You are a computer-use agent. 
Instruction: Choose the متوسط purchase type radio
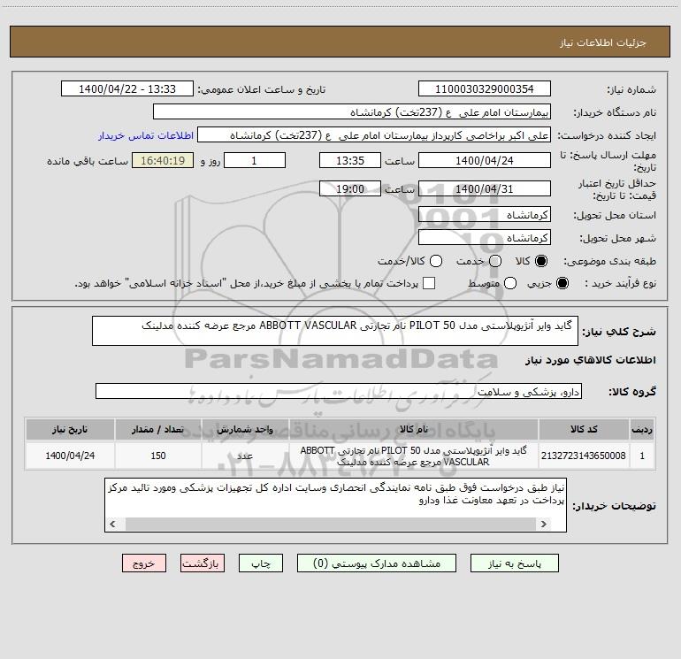pos(510,283)
